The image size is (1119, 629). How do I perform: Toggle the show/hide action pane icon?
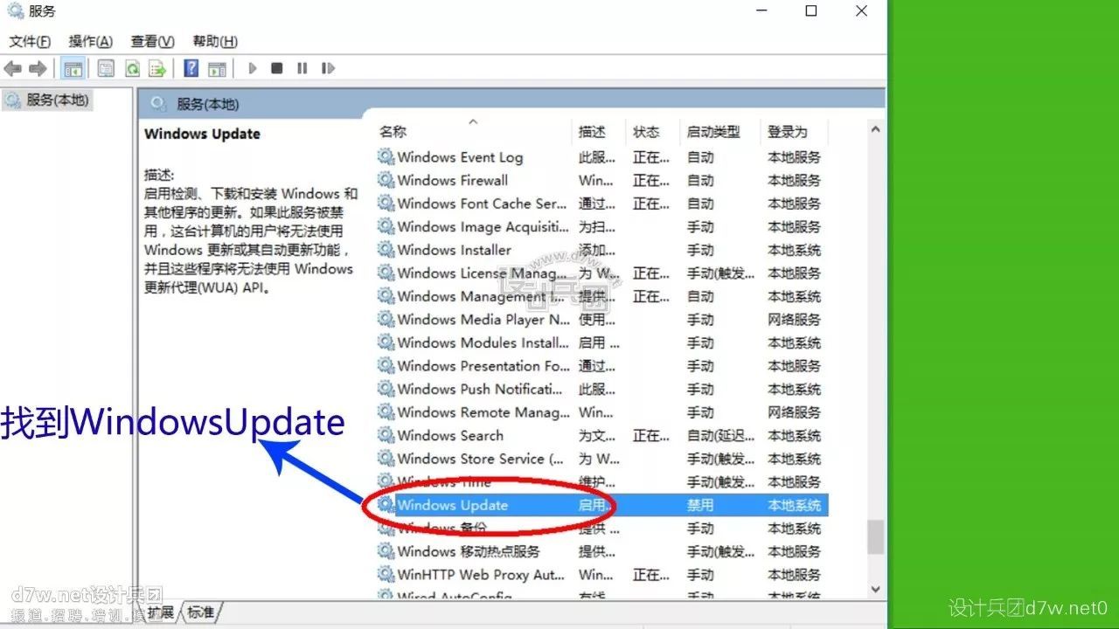217,68
